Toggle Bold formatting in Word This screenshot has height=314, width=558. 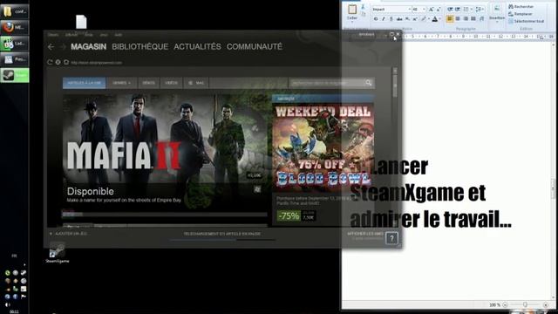[x=376, y=19]
